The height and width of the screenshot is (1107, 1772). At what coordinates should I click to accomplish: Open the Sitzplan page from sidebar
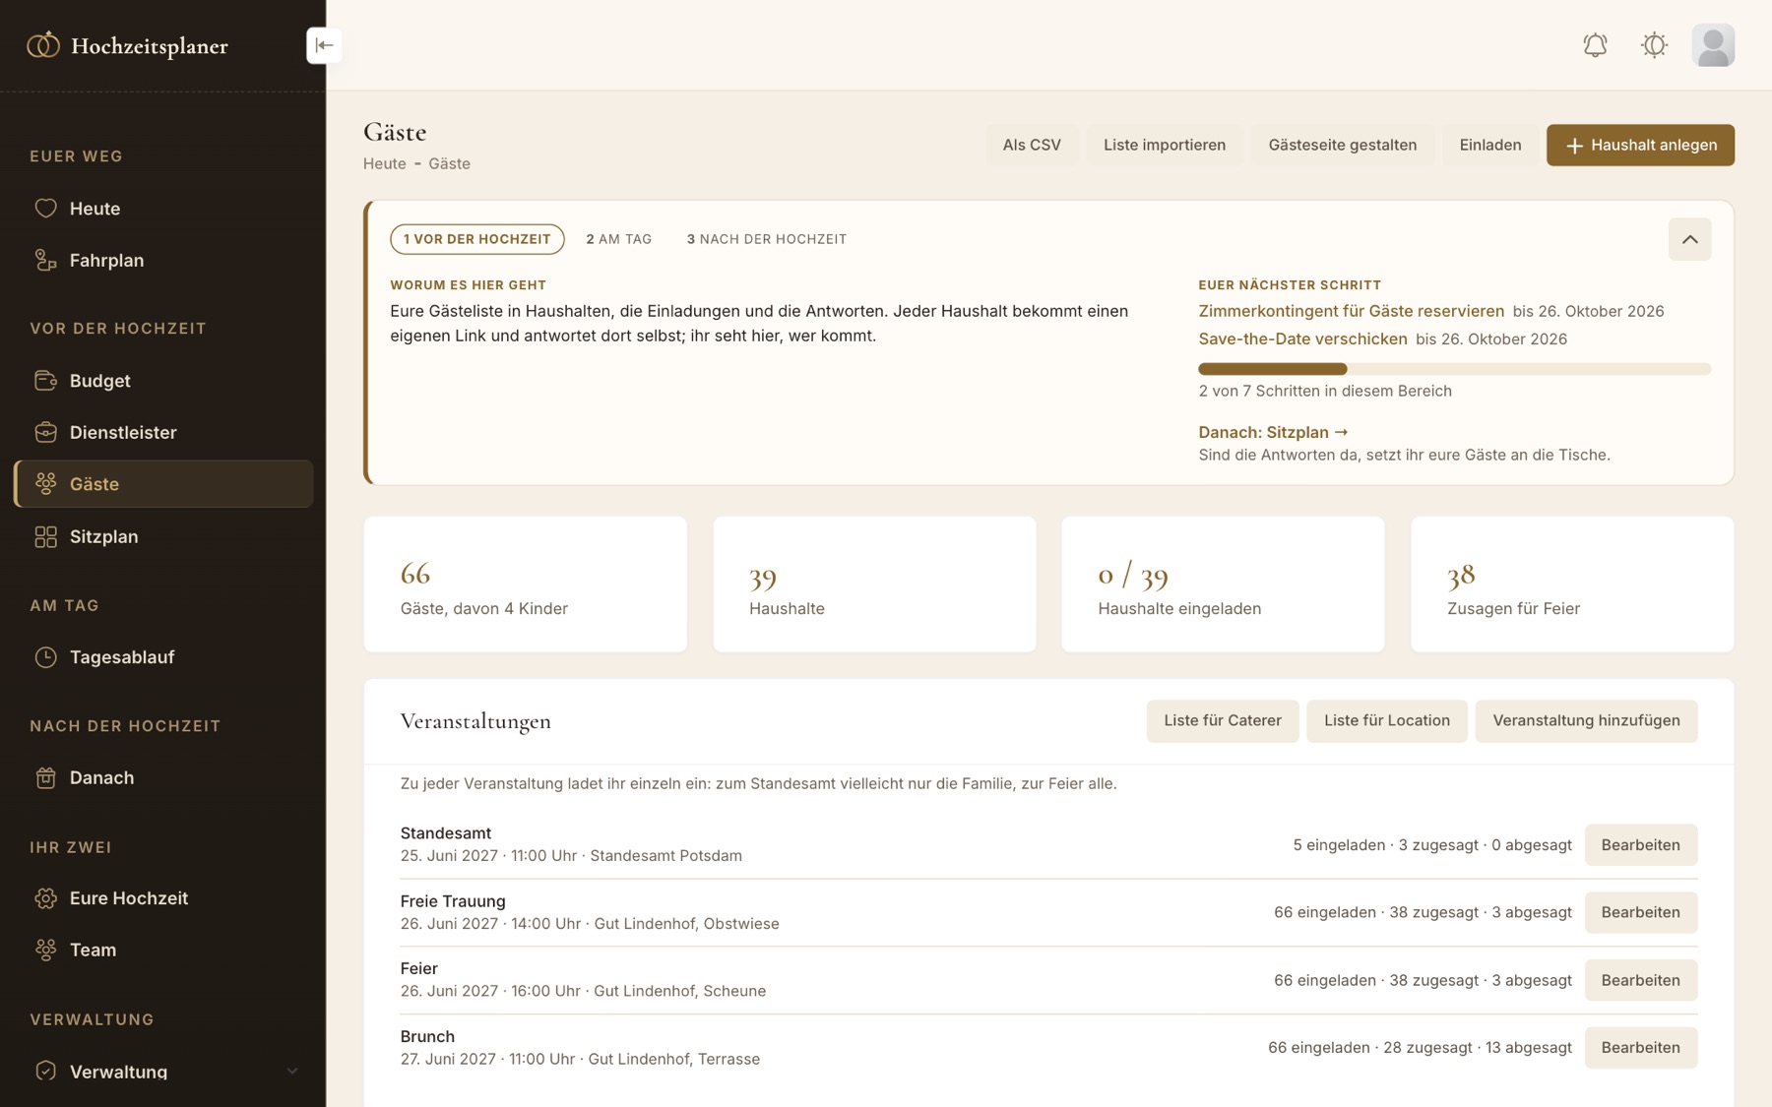(163, 536)
